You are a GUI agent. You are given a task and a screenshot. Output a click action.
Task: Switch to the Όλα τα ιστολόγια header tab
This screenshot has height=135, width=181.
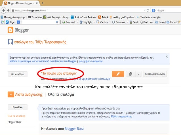click(x=61, y=94)
